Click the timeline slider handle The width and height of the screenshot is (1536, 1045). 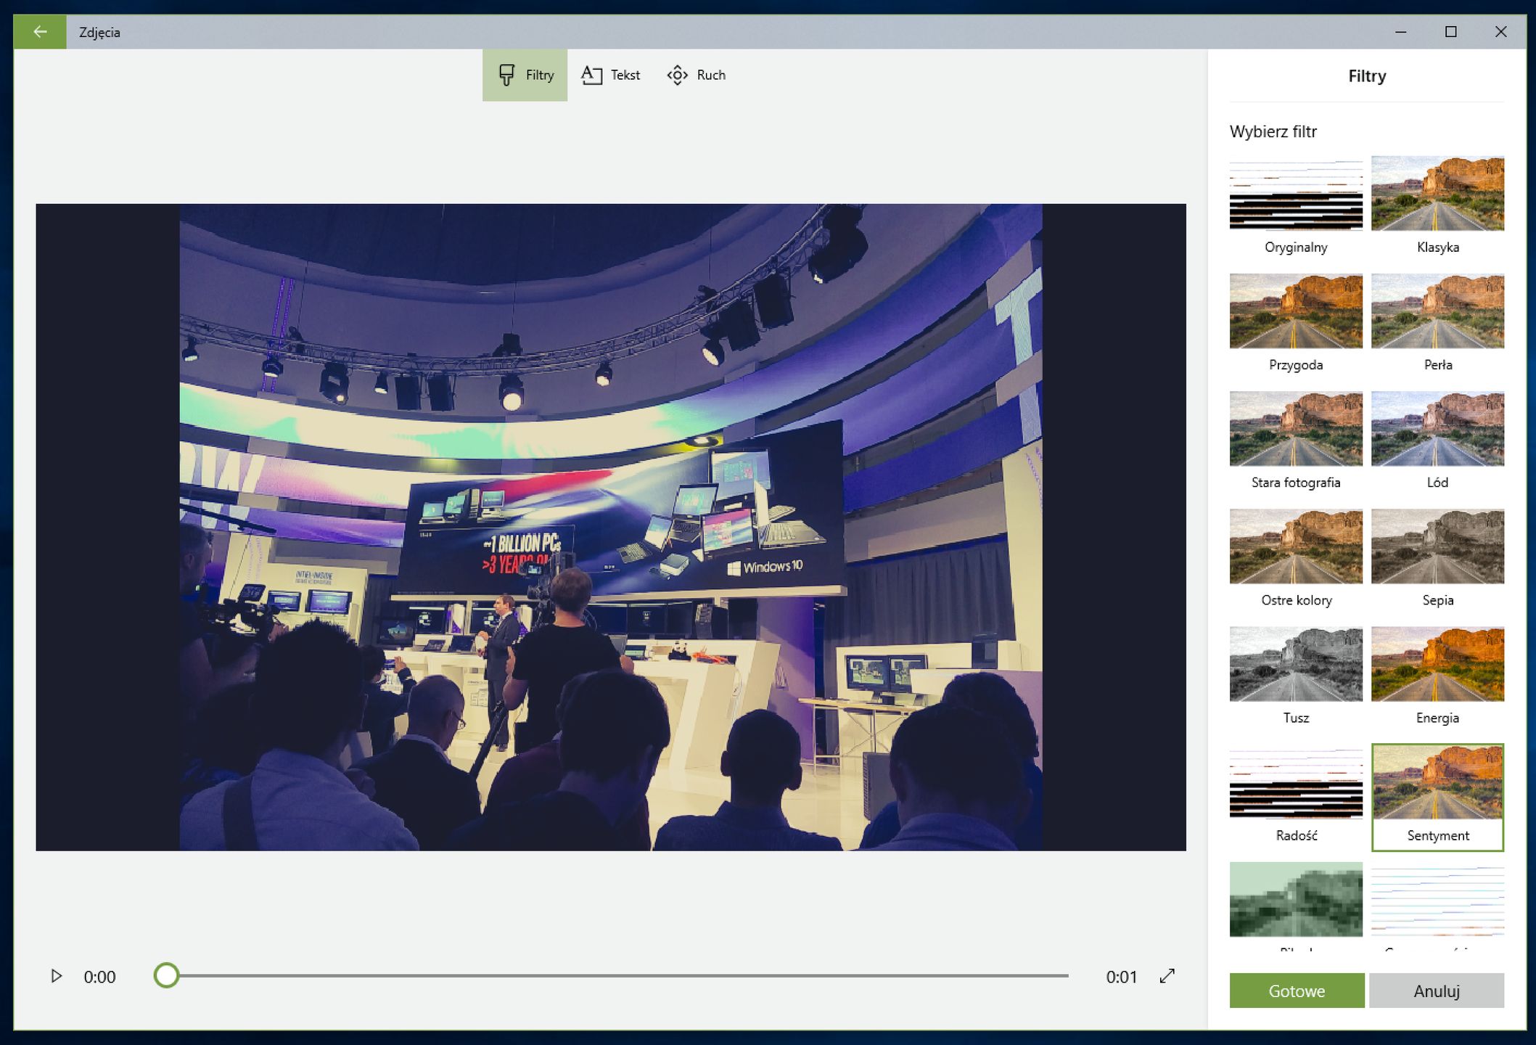click(x=166, y=975)
